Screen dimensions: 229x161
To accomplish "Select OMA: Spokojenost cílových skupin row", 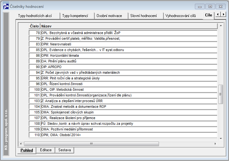I will click(123, 112).
